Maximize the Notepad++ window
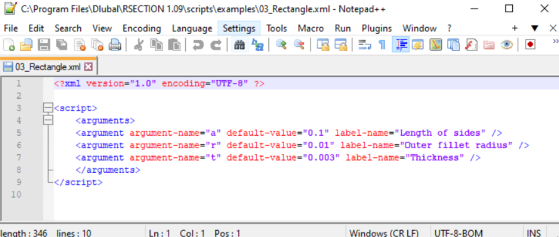Screen dimensions: 559x237 click(x=509, y=9)
